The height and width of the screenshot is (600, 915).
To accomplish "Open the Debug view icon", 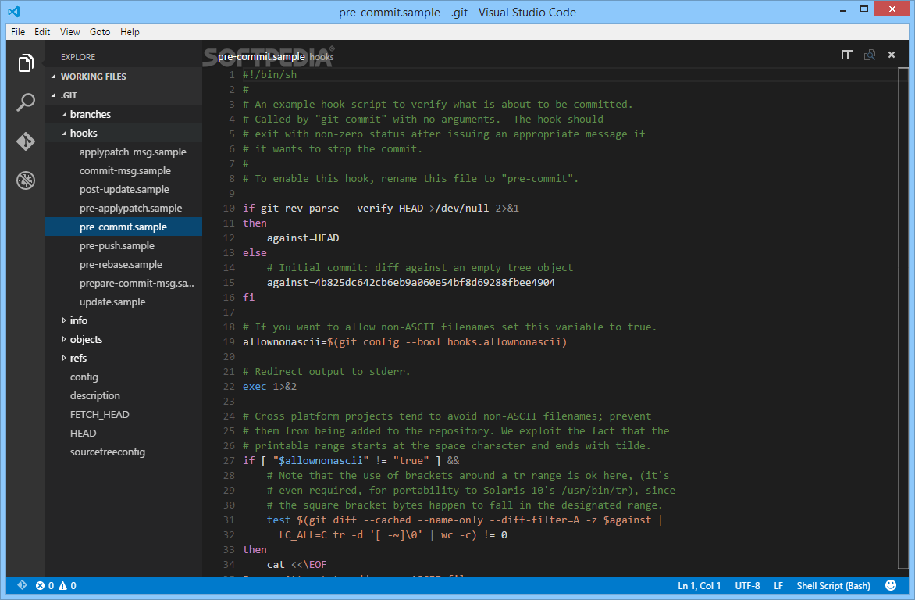I will tap(26, 180).
